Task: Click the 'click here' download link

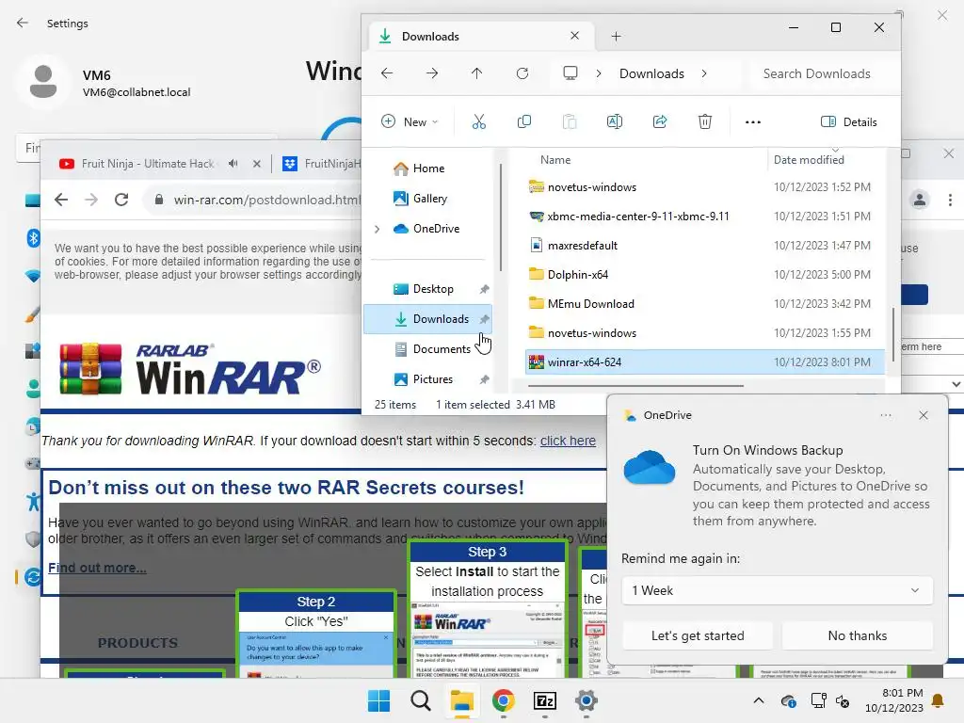Action: 568,441
